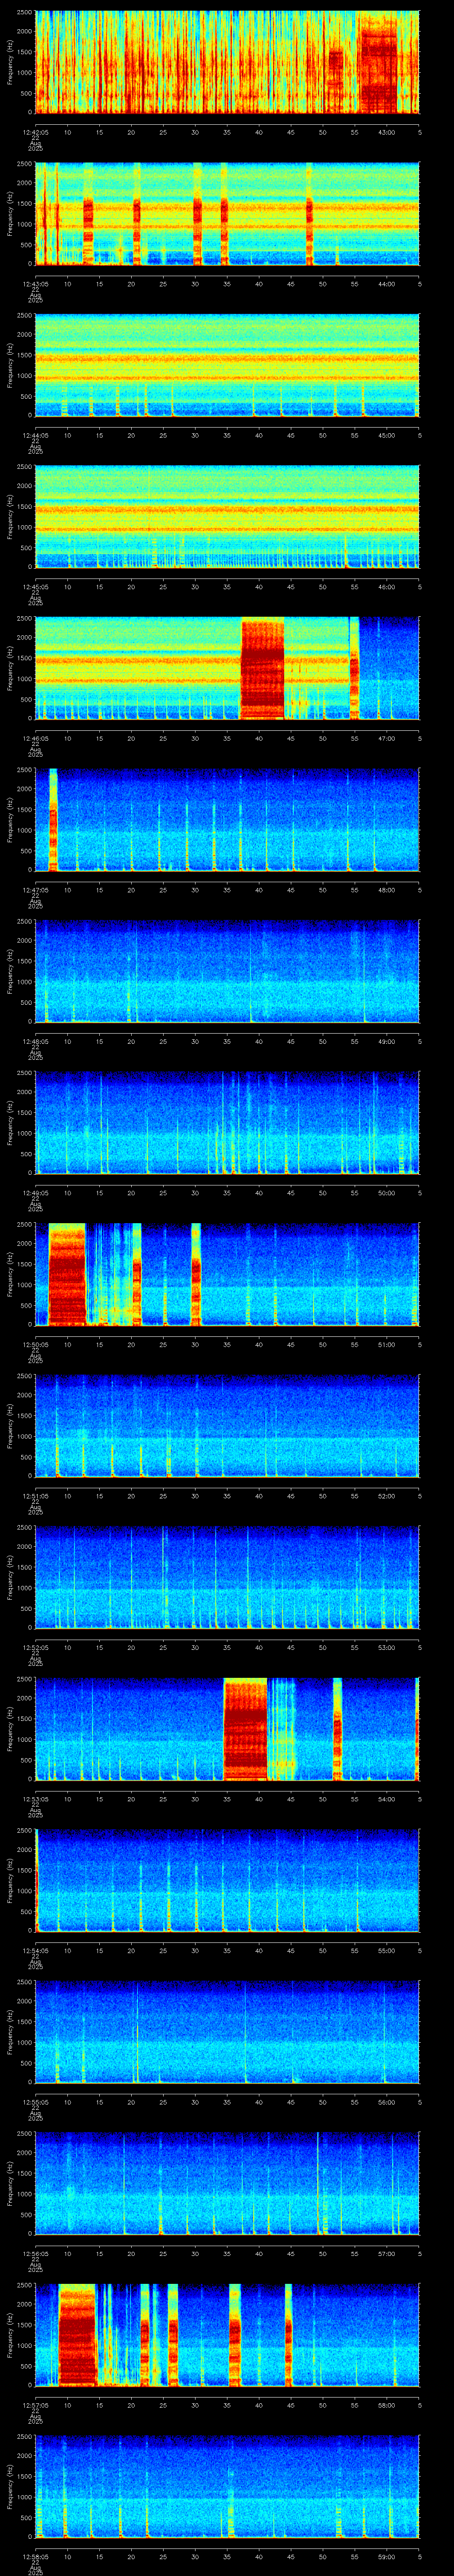Click the 12:57:05 time label
Viewport: 454px width, 2576px height.
click(36, 2406)
